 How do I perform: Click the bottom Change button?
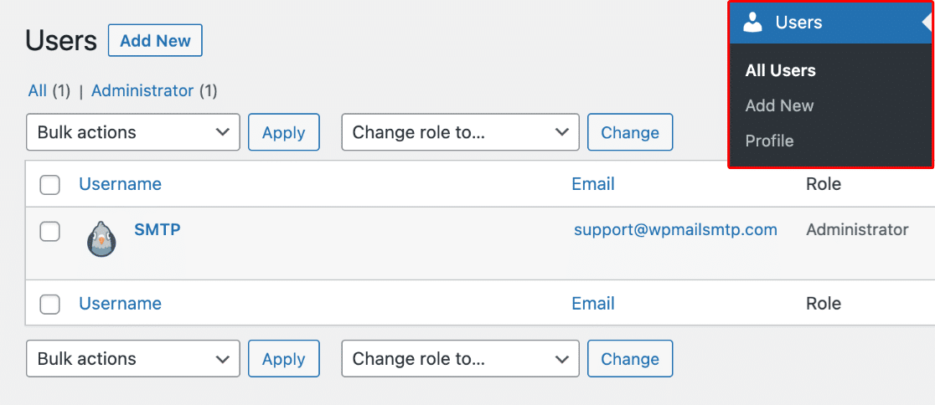click(x=630, y=358)
